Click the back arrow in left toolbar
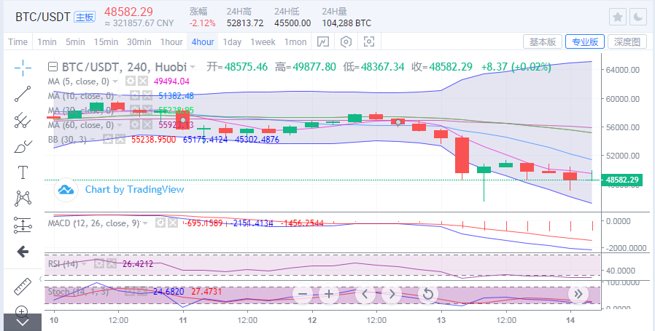This screenshot has width=655, height=331. click(23, 252)
